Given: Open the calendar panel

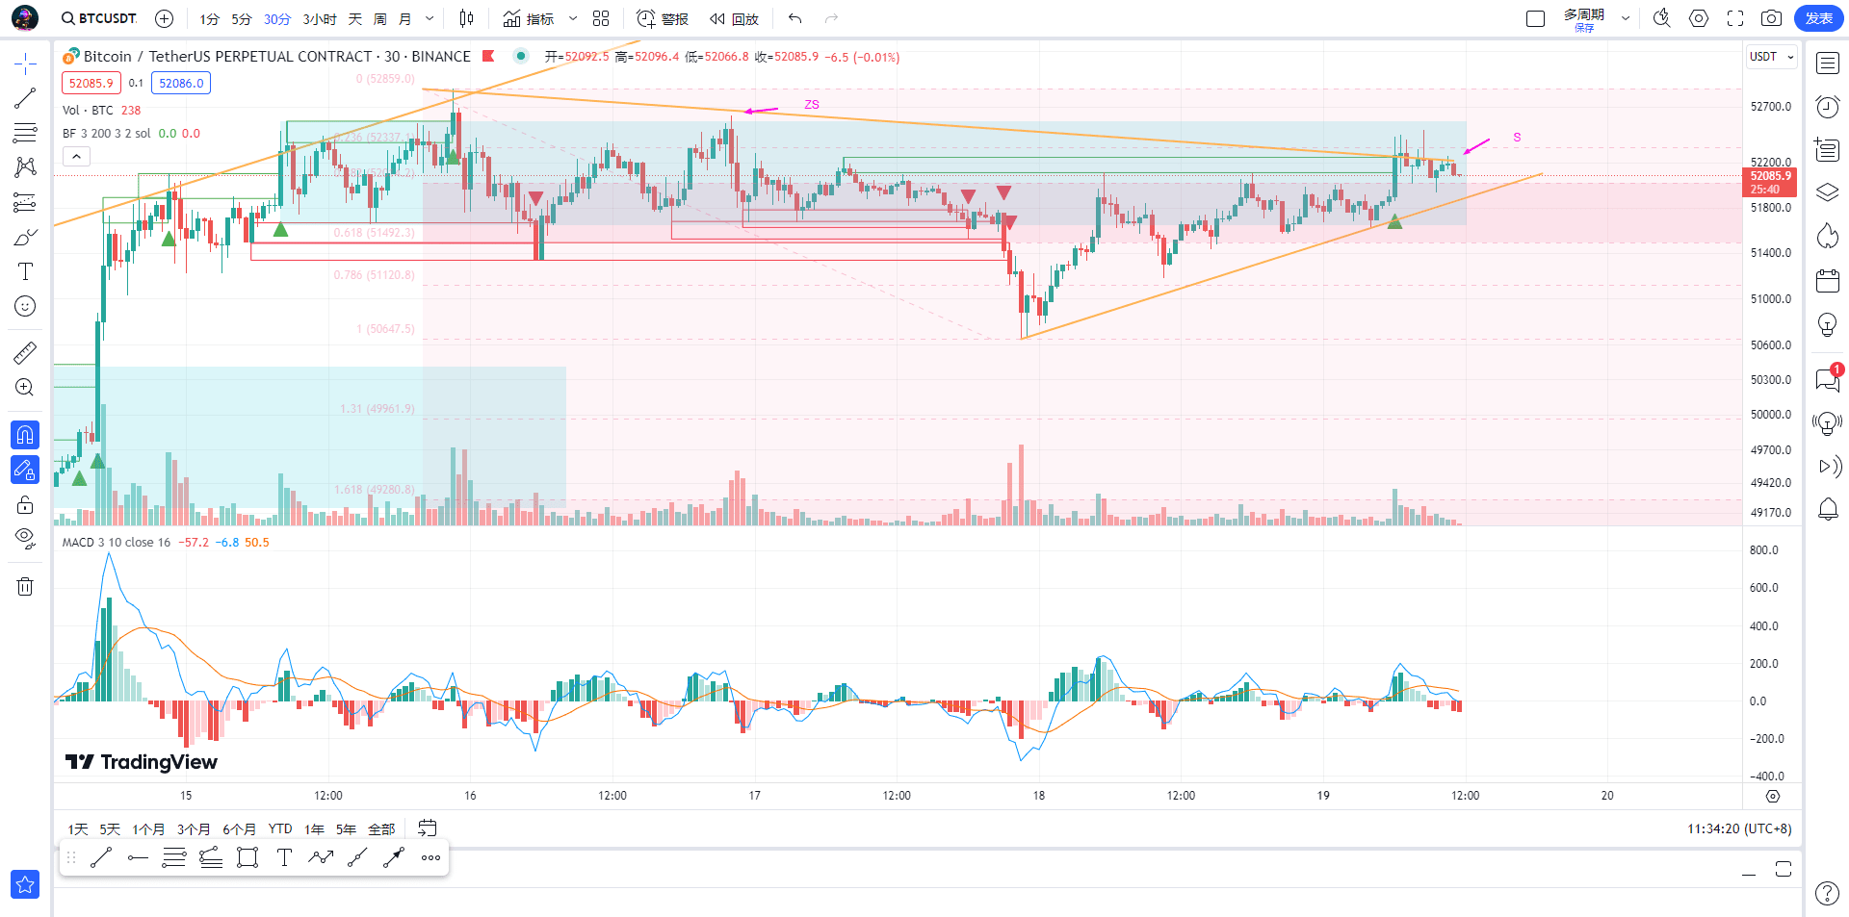Looking at the screenshot, I should 1827,281.
